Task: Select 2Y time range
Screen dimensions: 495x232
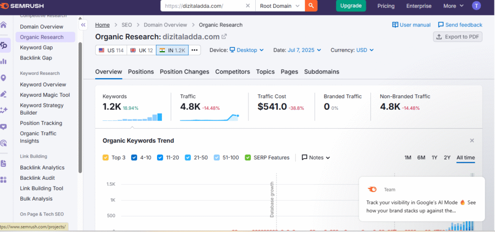Action: point(447,158)
